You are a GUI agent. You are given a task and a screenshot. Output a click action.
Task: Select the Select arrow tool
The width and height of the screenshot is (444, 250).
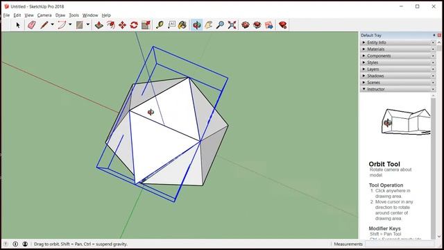(18, 25)
